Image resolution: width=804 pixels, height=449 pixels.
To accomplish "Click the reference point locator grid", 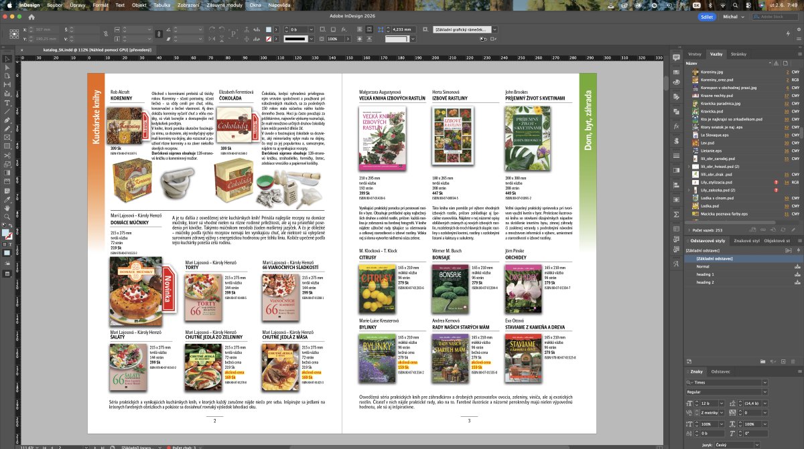I will click(x=14, y=33).
